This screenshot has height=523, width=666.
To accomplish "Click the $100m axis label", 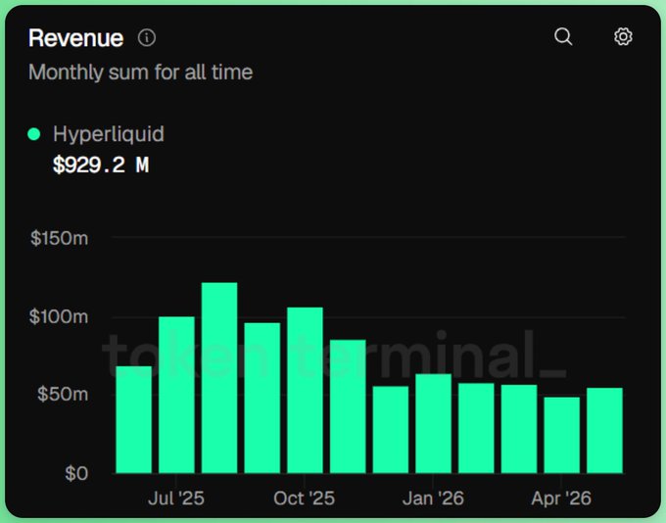I will (x=59, y=317).
